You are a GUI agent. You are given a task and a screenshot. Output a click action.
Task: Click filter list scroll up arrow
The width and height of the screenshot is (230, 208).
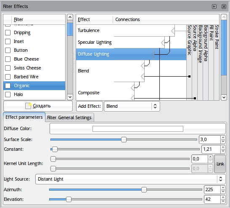tap(70, 17)
